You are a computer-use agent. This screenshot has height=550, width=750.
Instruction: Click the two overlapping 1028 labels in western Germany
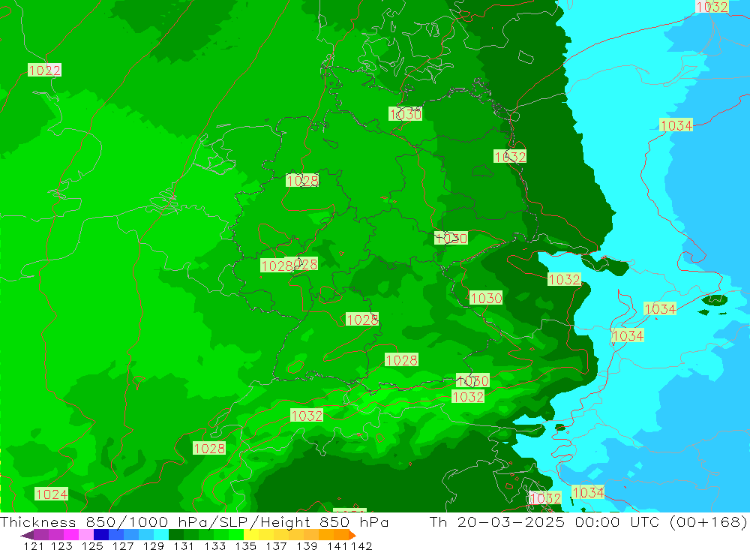point(289,265)
